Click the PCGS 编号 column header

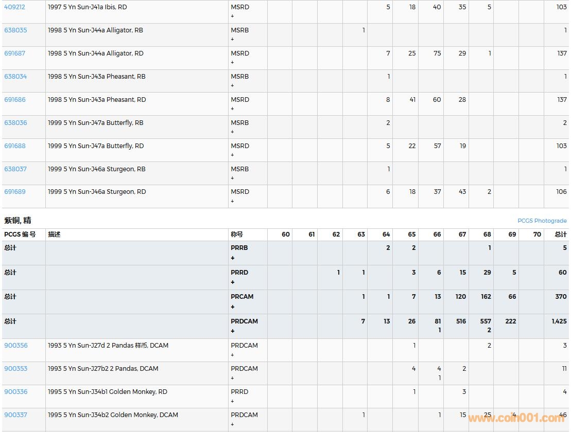20,235
